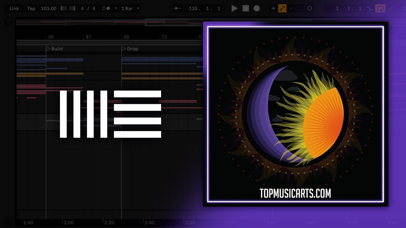Toggle the Capture MIDI bracket icon
The height and width of the screenshot is (228, 406).
(300, 9)
